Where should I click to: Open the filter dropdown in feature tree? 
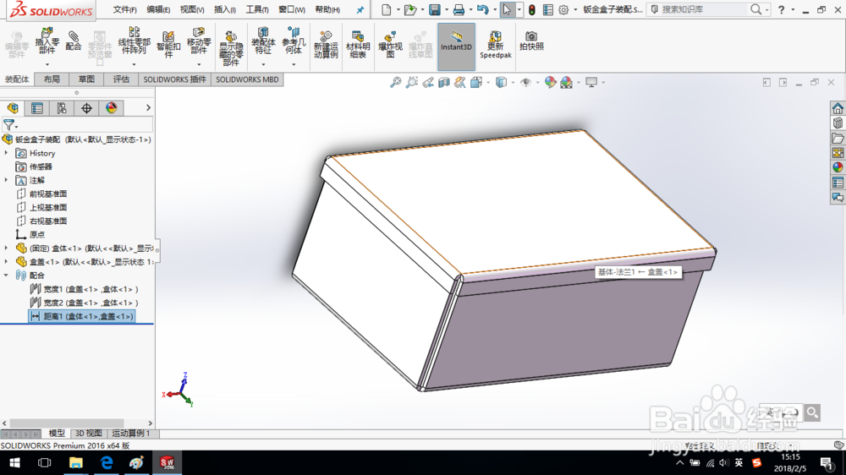17,128
